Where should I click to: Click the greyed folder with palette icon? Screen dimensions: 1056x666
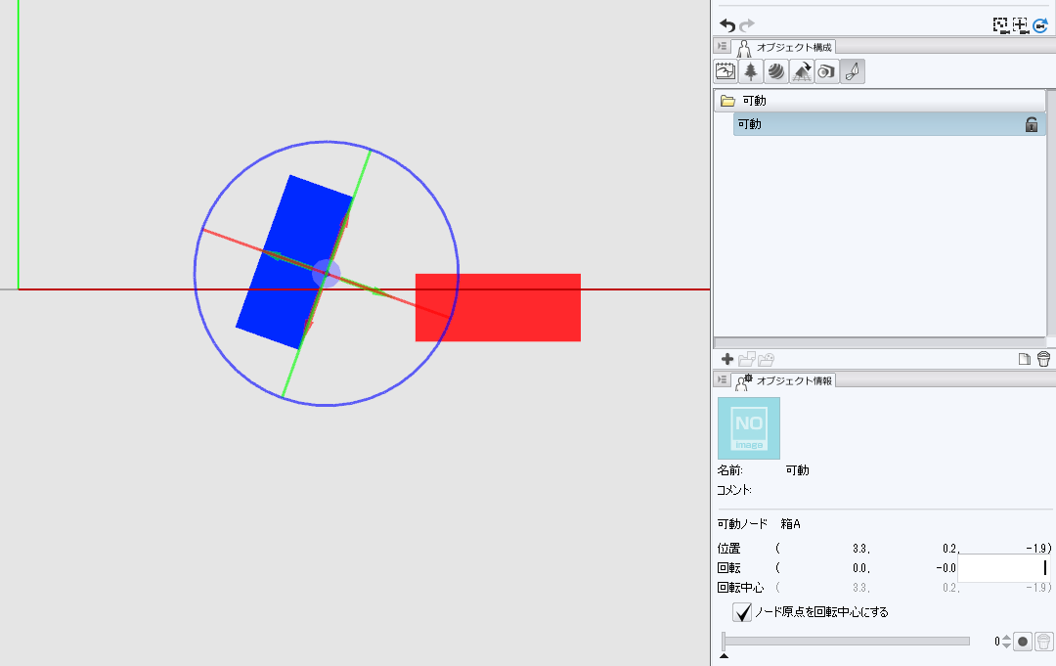[x=766, y=359]
